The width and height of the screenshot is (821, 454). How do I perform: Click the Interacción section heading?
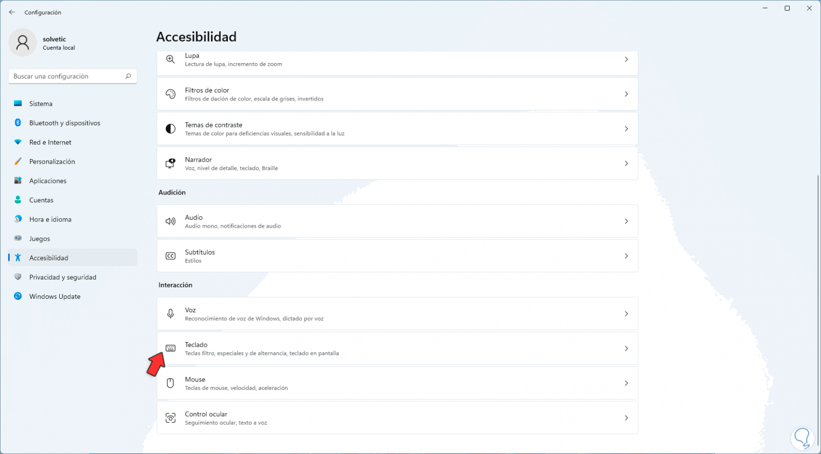175,285
